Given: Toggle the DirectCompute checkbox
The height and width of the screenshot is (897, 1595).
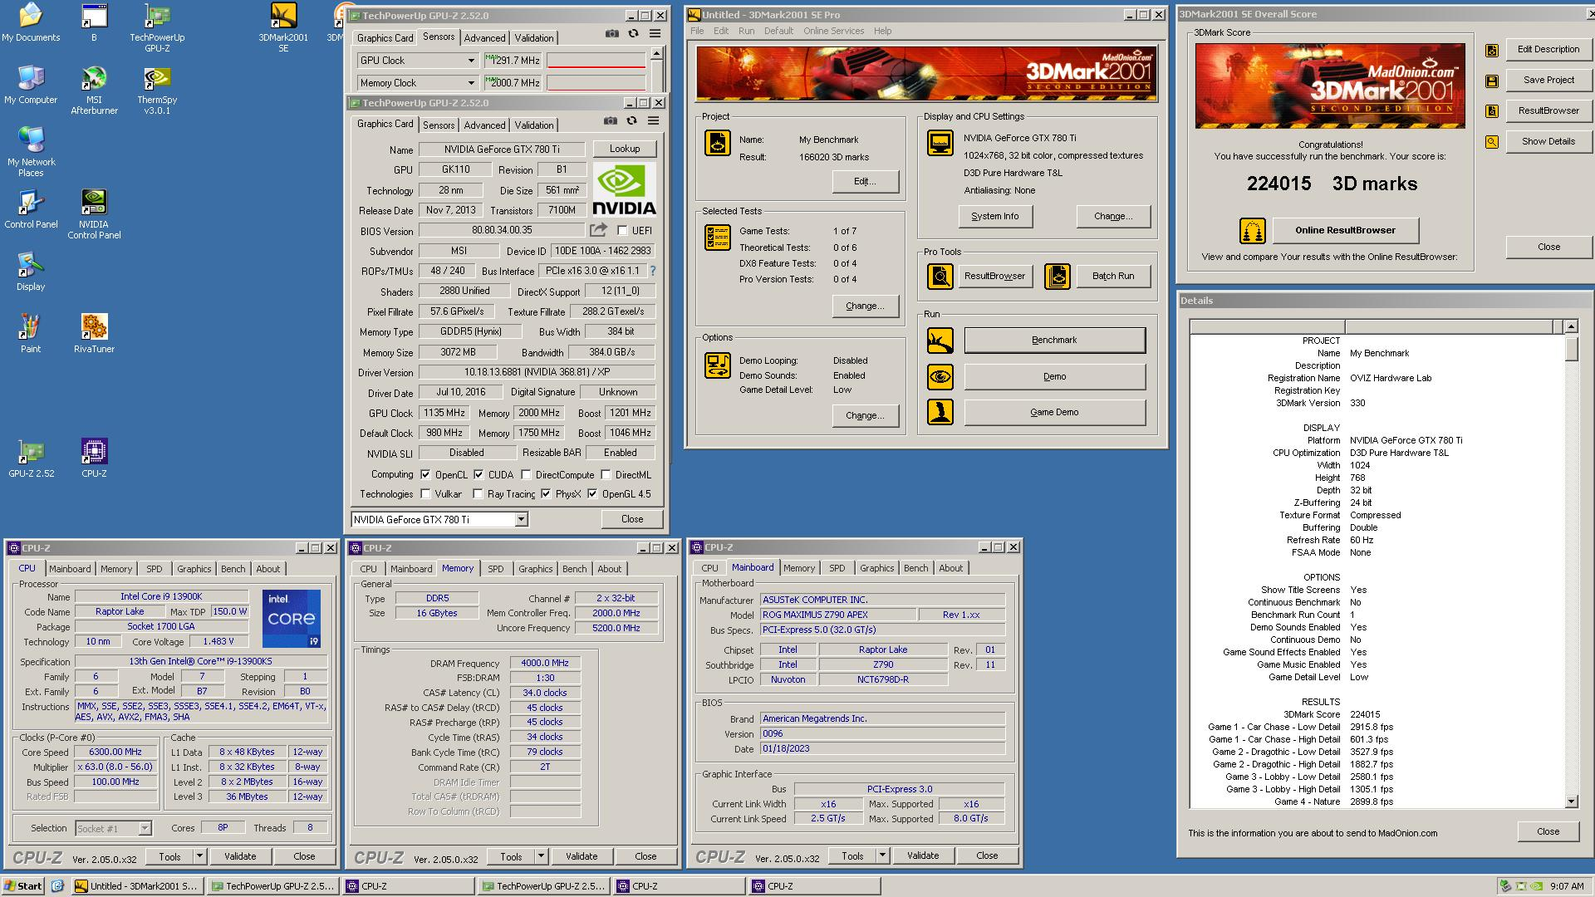Looking at the screenshot, I should tap(526, 475).
